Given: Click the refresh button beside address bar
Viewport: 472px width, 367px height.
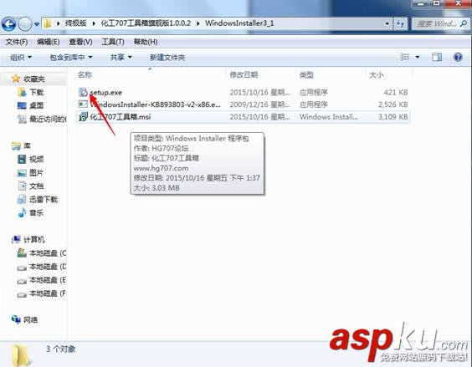Looking at the screenshot, I should (x=400, y=23).
